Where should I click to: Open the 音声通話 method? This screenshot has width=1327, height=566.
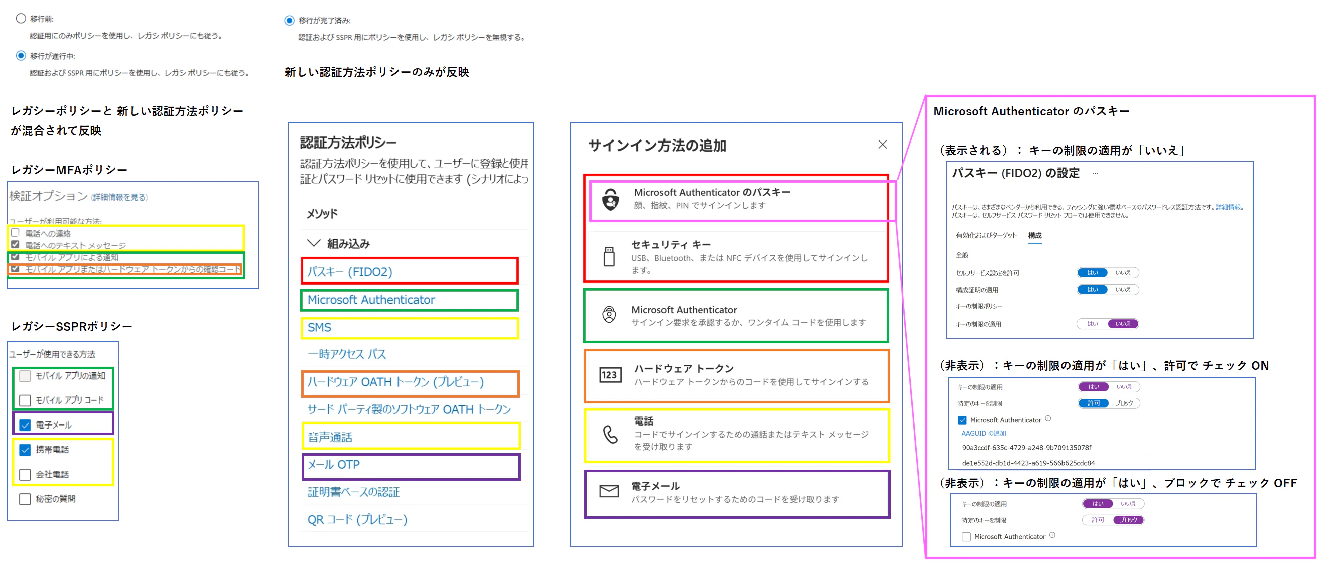[x=330, y=437]
